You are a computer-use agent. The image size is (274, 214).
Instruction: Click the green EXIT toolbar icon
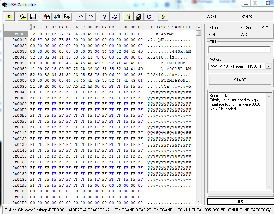(x=10, y=17)
